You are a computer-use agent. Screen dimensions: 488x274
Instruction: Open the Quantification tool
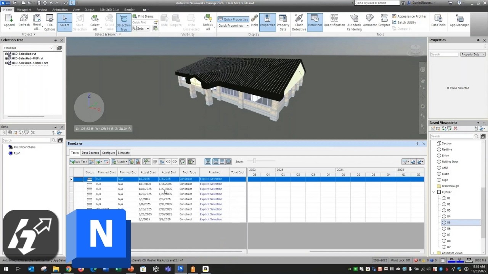pyautogui.click(x=334, y=21)
